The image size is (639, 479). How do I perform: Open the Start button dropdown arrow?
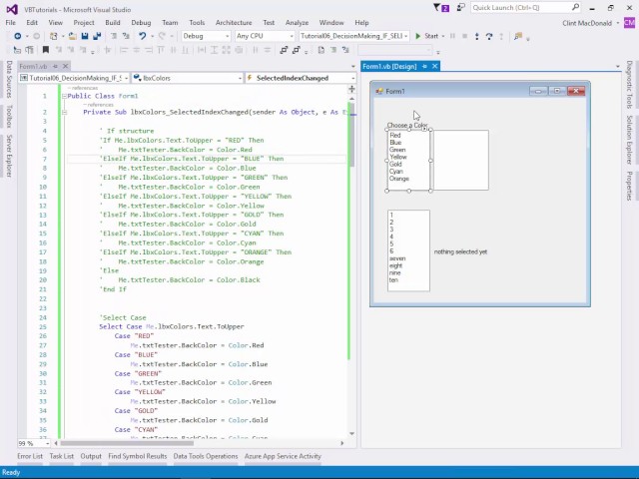pos(443,36)
